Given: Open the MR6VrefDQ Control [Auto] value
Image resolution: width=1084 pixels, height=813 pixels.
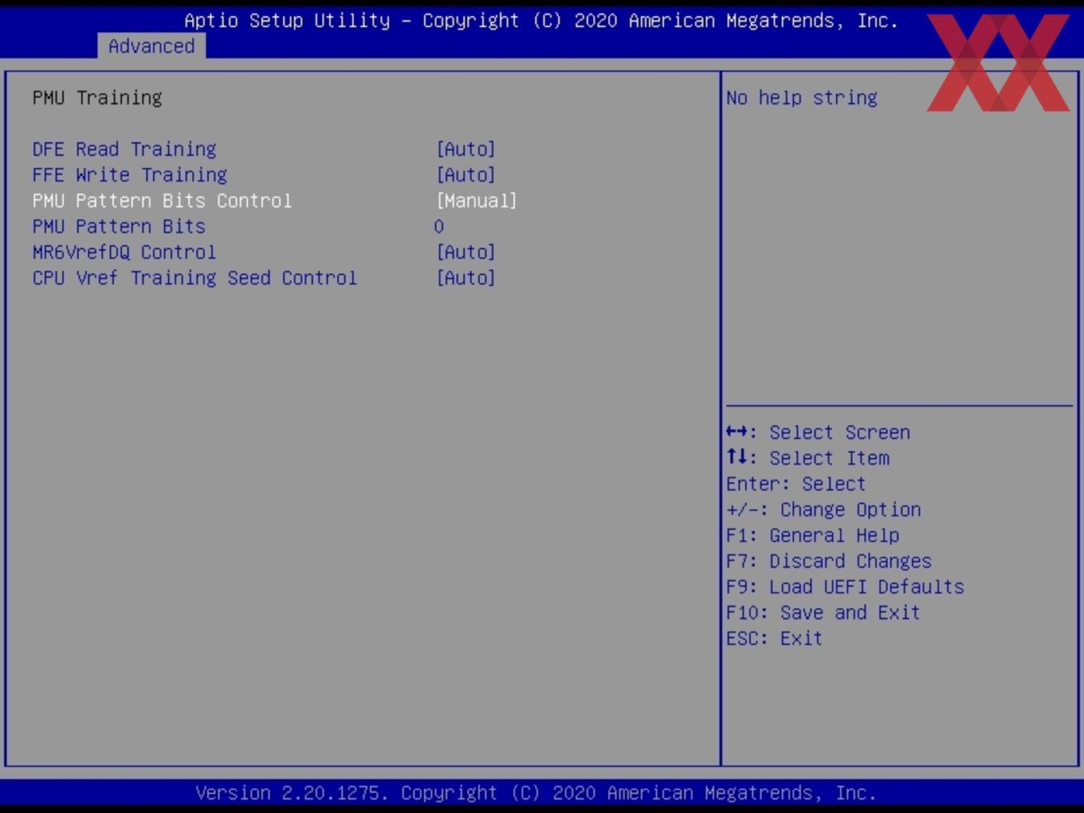Looking at the screenshot, I should [x=466, y=252].
